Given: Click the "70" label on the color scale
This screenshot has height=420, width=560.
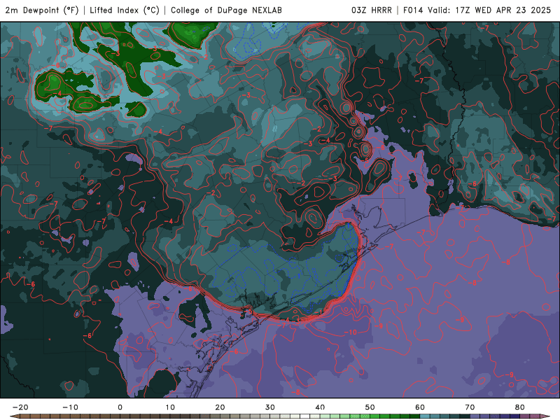Looking at the screenshot, I should [x=470, y=407].
